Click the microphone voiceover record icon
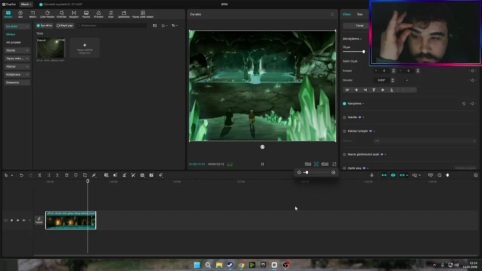 (x=372, y=175)
